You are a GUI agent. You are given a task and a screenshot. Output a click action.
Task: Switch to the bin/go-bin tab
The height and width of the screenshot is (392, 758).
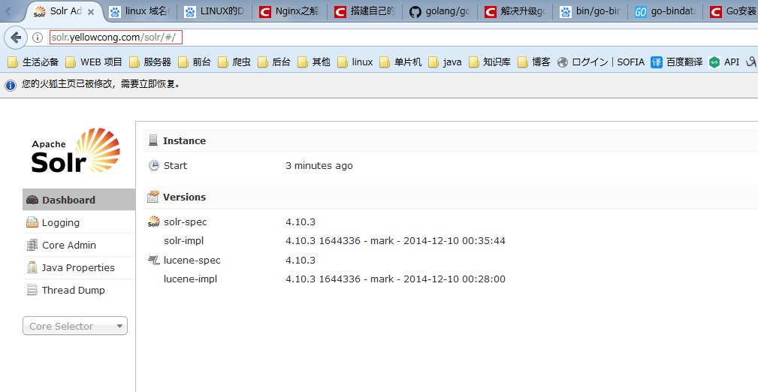pos(590,11)
